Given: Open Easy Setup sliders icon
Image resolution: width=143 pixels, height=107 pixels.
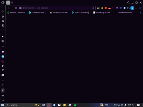Looking at the screenshot, I should point(140,8).
